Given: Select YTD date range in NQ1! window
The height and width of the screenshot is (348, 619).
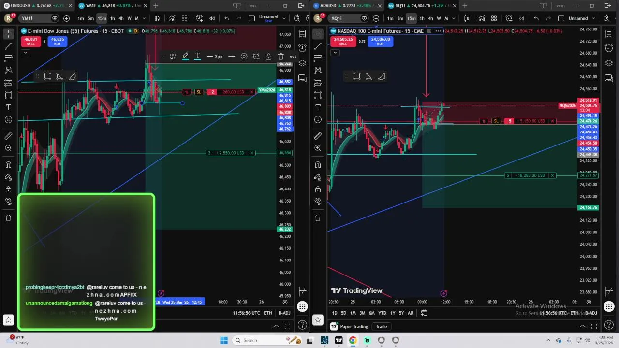Looking at the screenshot, I should (382, 313).
